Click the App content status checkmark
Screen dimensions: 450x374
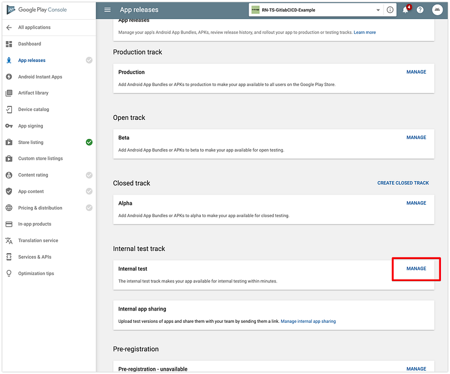[89, 191]
